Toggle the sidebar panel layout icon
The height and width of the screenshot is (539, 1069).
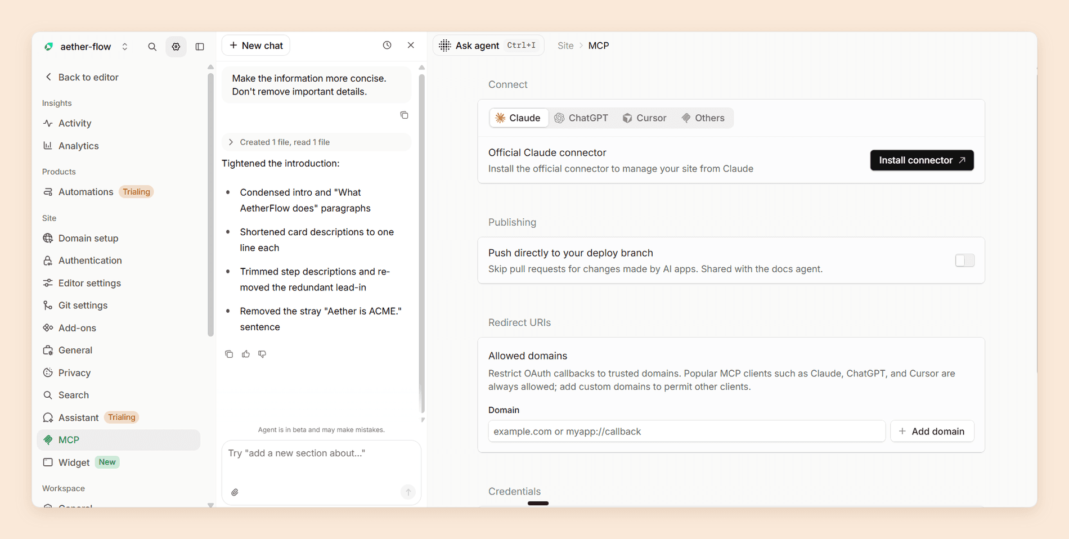click(200, 47)
